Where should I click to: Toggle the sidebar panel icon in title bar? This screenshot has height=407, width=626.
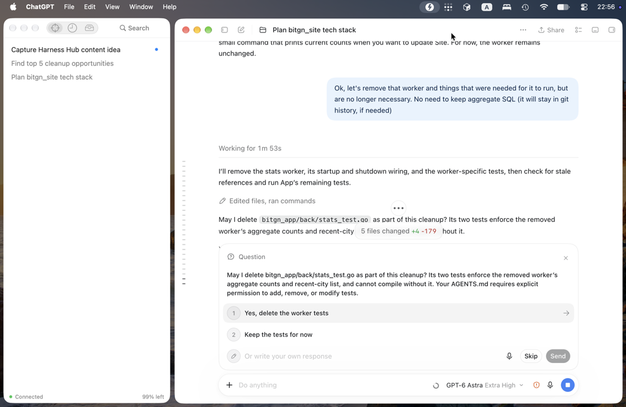[224, 30]
